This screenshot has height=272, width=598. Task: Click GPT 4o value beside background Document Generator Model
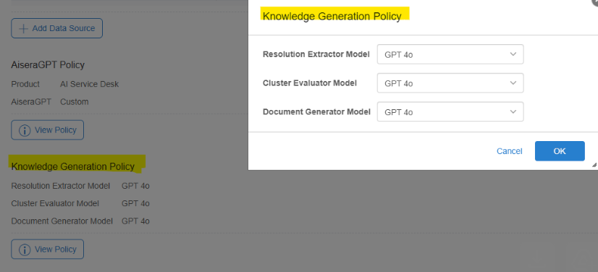point(135,221)
